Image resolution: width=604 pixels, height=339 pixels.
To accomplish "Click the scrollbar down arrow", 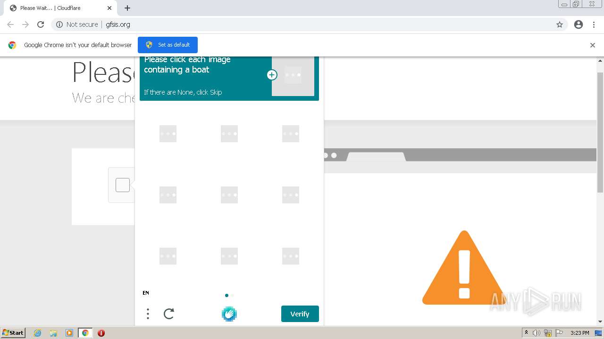I will (600, 322).
